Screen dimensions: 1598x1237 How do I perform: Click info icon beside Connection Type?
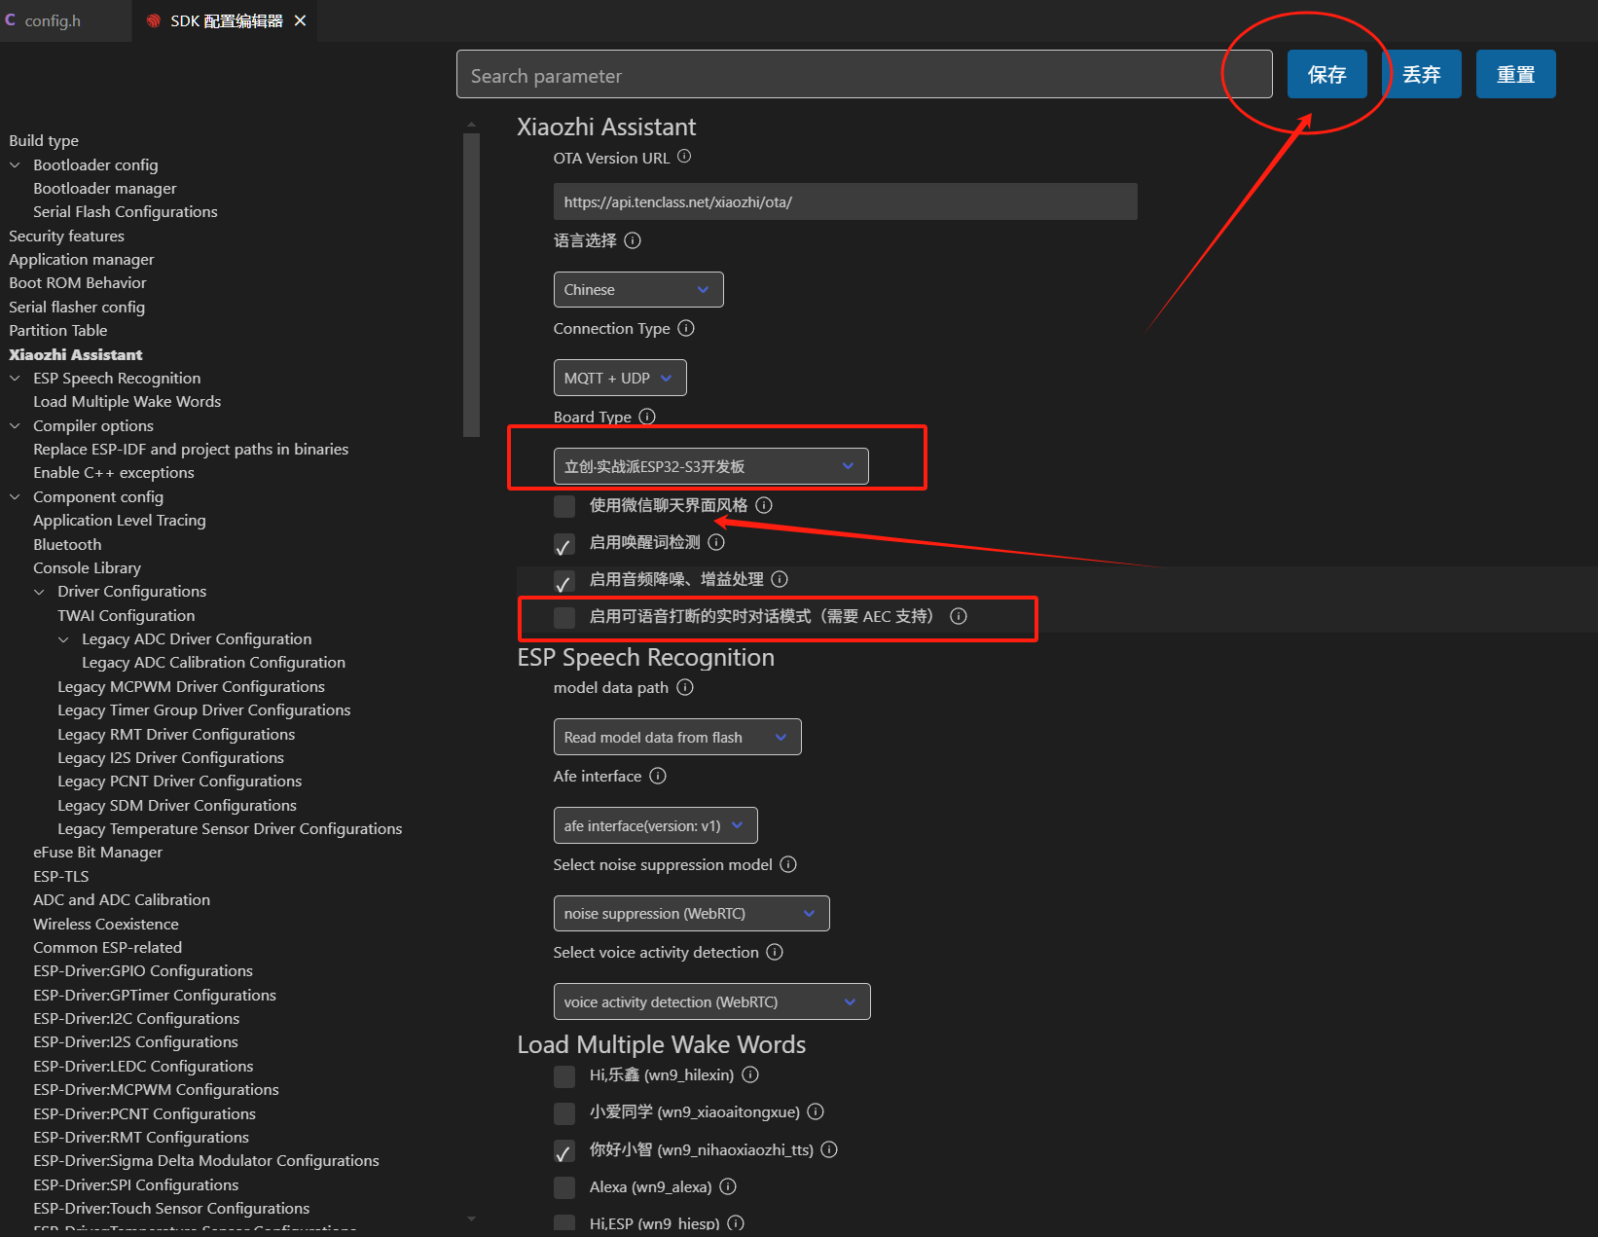tap(686, 328)
